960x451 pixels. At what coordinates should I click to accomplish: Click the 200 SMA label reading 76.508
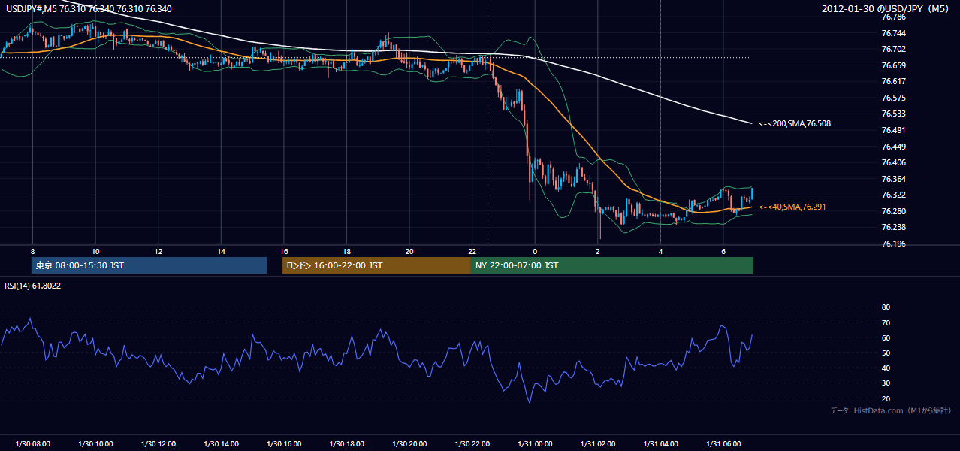tap(795, 123)
